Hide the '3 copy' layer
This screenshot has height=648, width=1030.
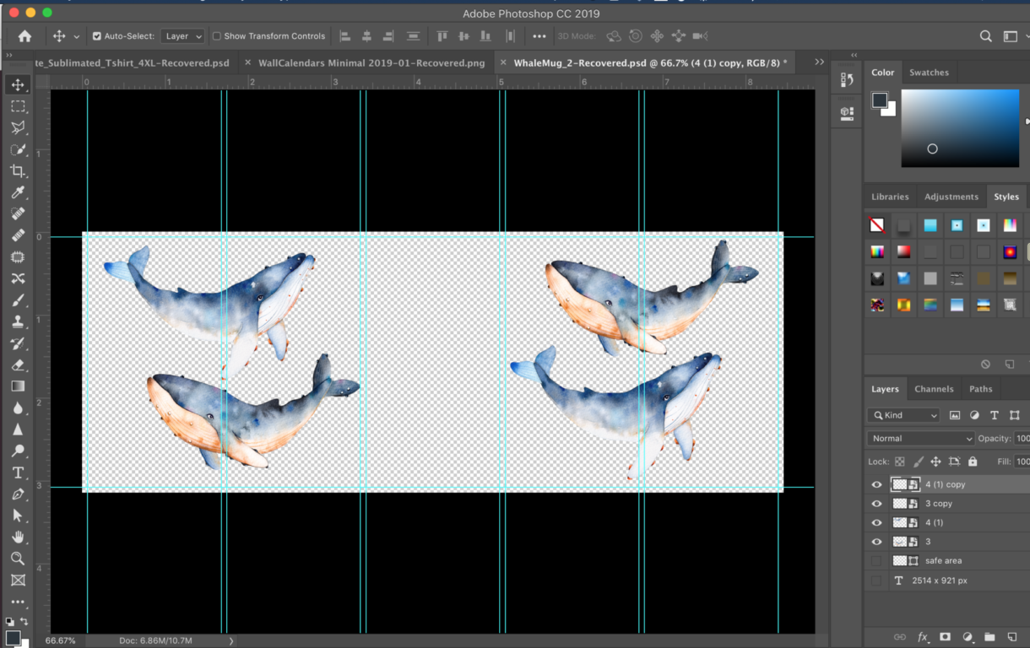point(876,504)
